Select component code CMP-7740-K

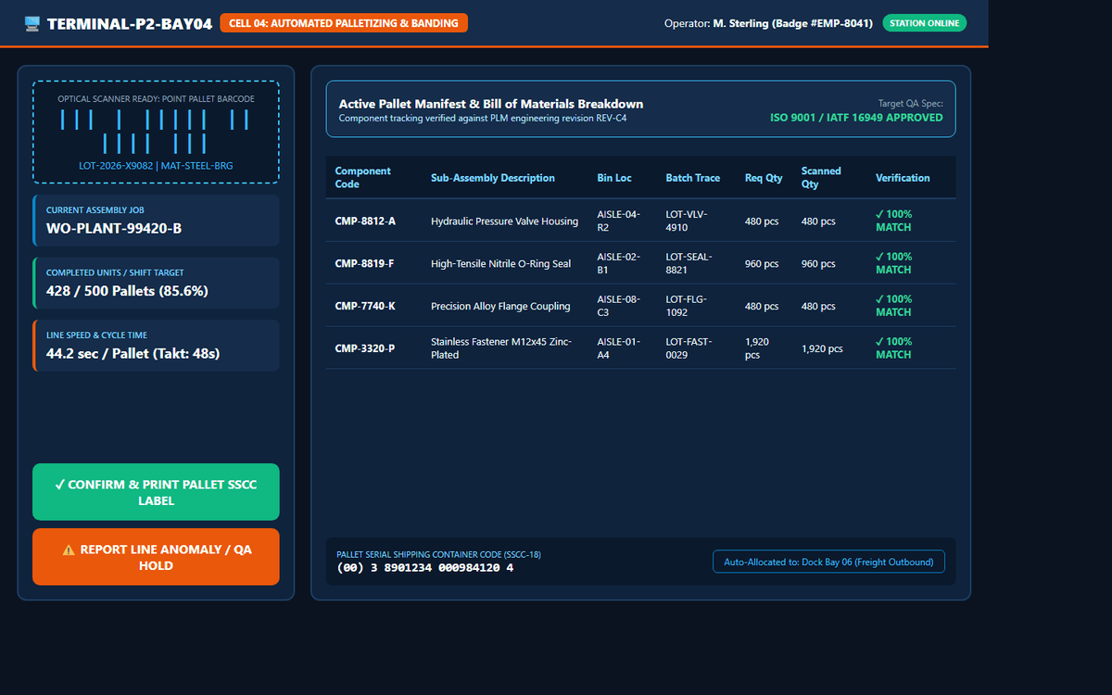[365, 307]
